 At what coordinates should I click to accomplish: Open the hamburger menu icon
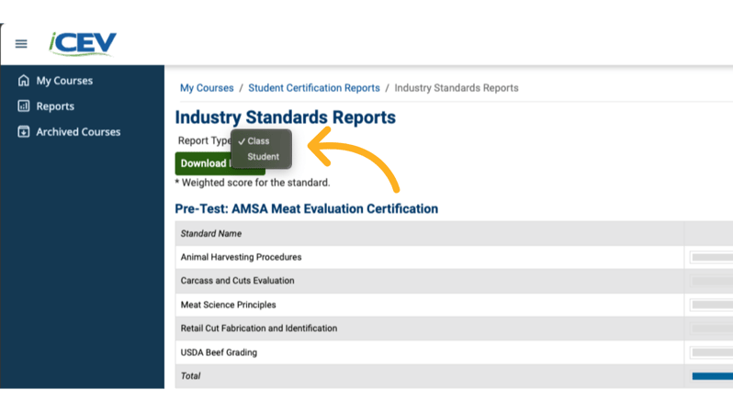click(21, 44)
